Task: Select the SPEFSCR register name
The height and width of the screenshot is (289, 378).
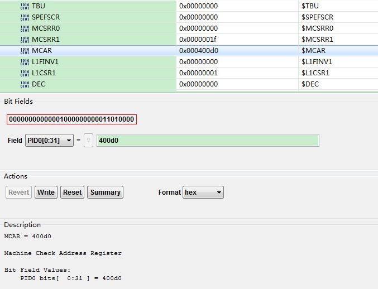Action: tap(46, 17)
